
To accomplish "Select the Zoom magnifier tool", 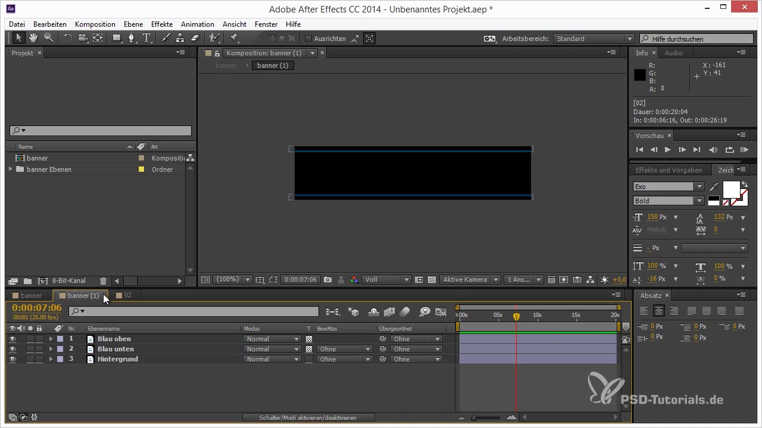I will click(x=48, y=38).
